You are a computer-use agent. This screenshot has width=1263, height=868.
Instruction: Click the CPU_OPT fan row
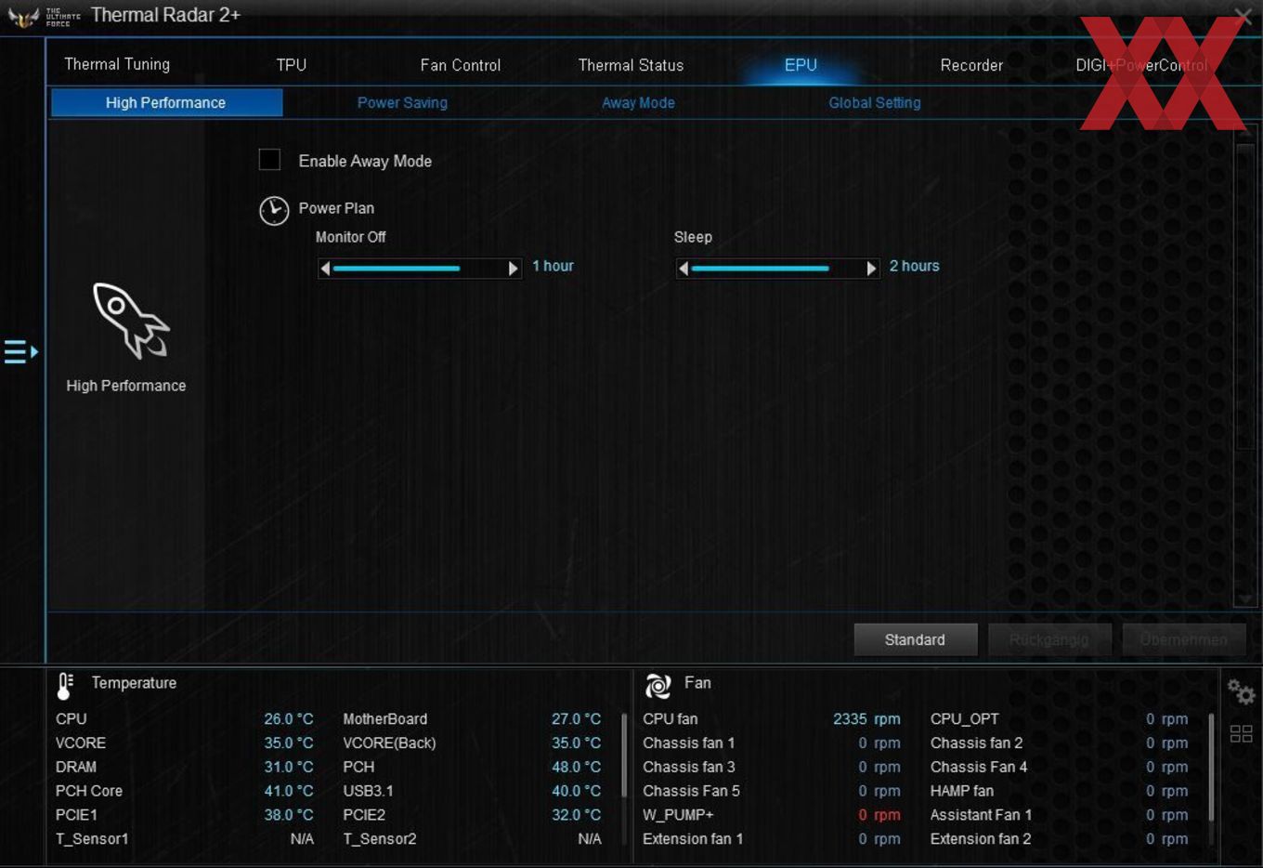point(1059,718)
